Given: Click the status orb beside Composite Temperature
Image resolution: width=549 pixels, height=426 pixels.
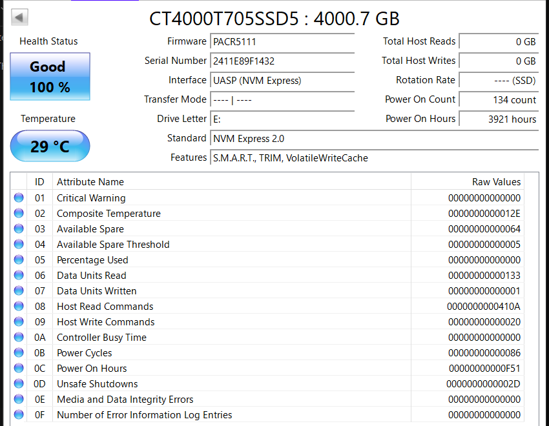Looking at the screenshot, I should (19, 214).
